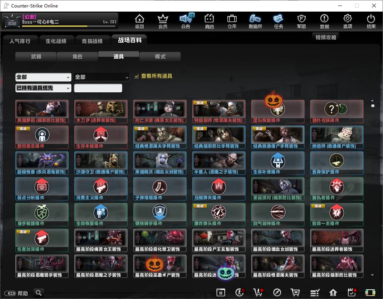Uncheck the 查看所有道具 checkbox
383x299 pixels.
[137, 76]
